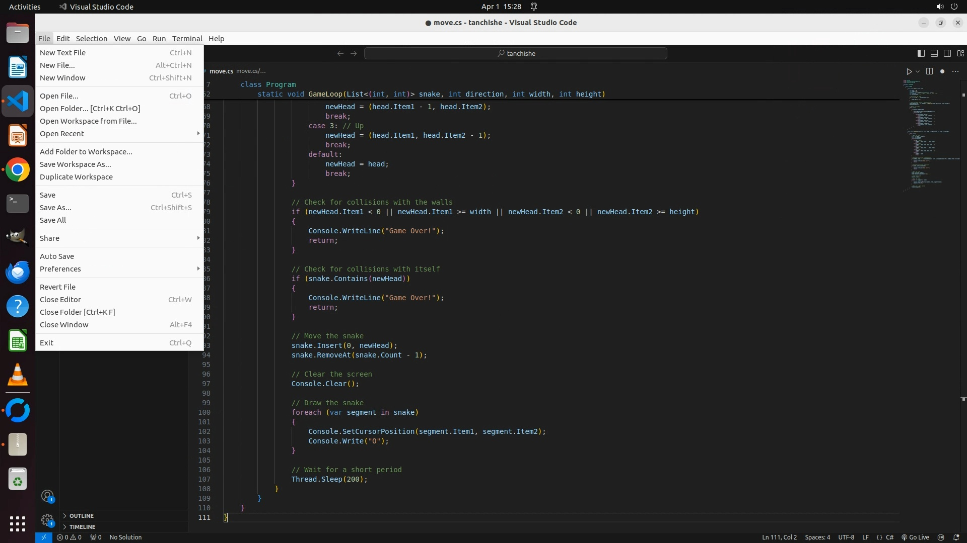Choose Save As... from File menu
The image size is (967, 543).
click(55, 208)
